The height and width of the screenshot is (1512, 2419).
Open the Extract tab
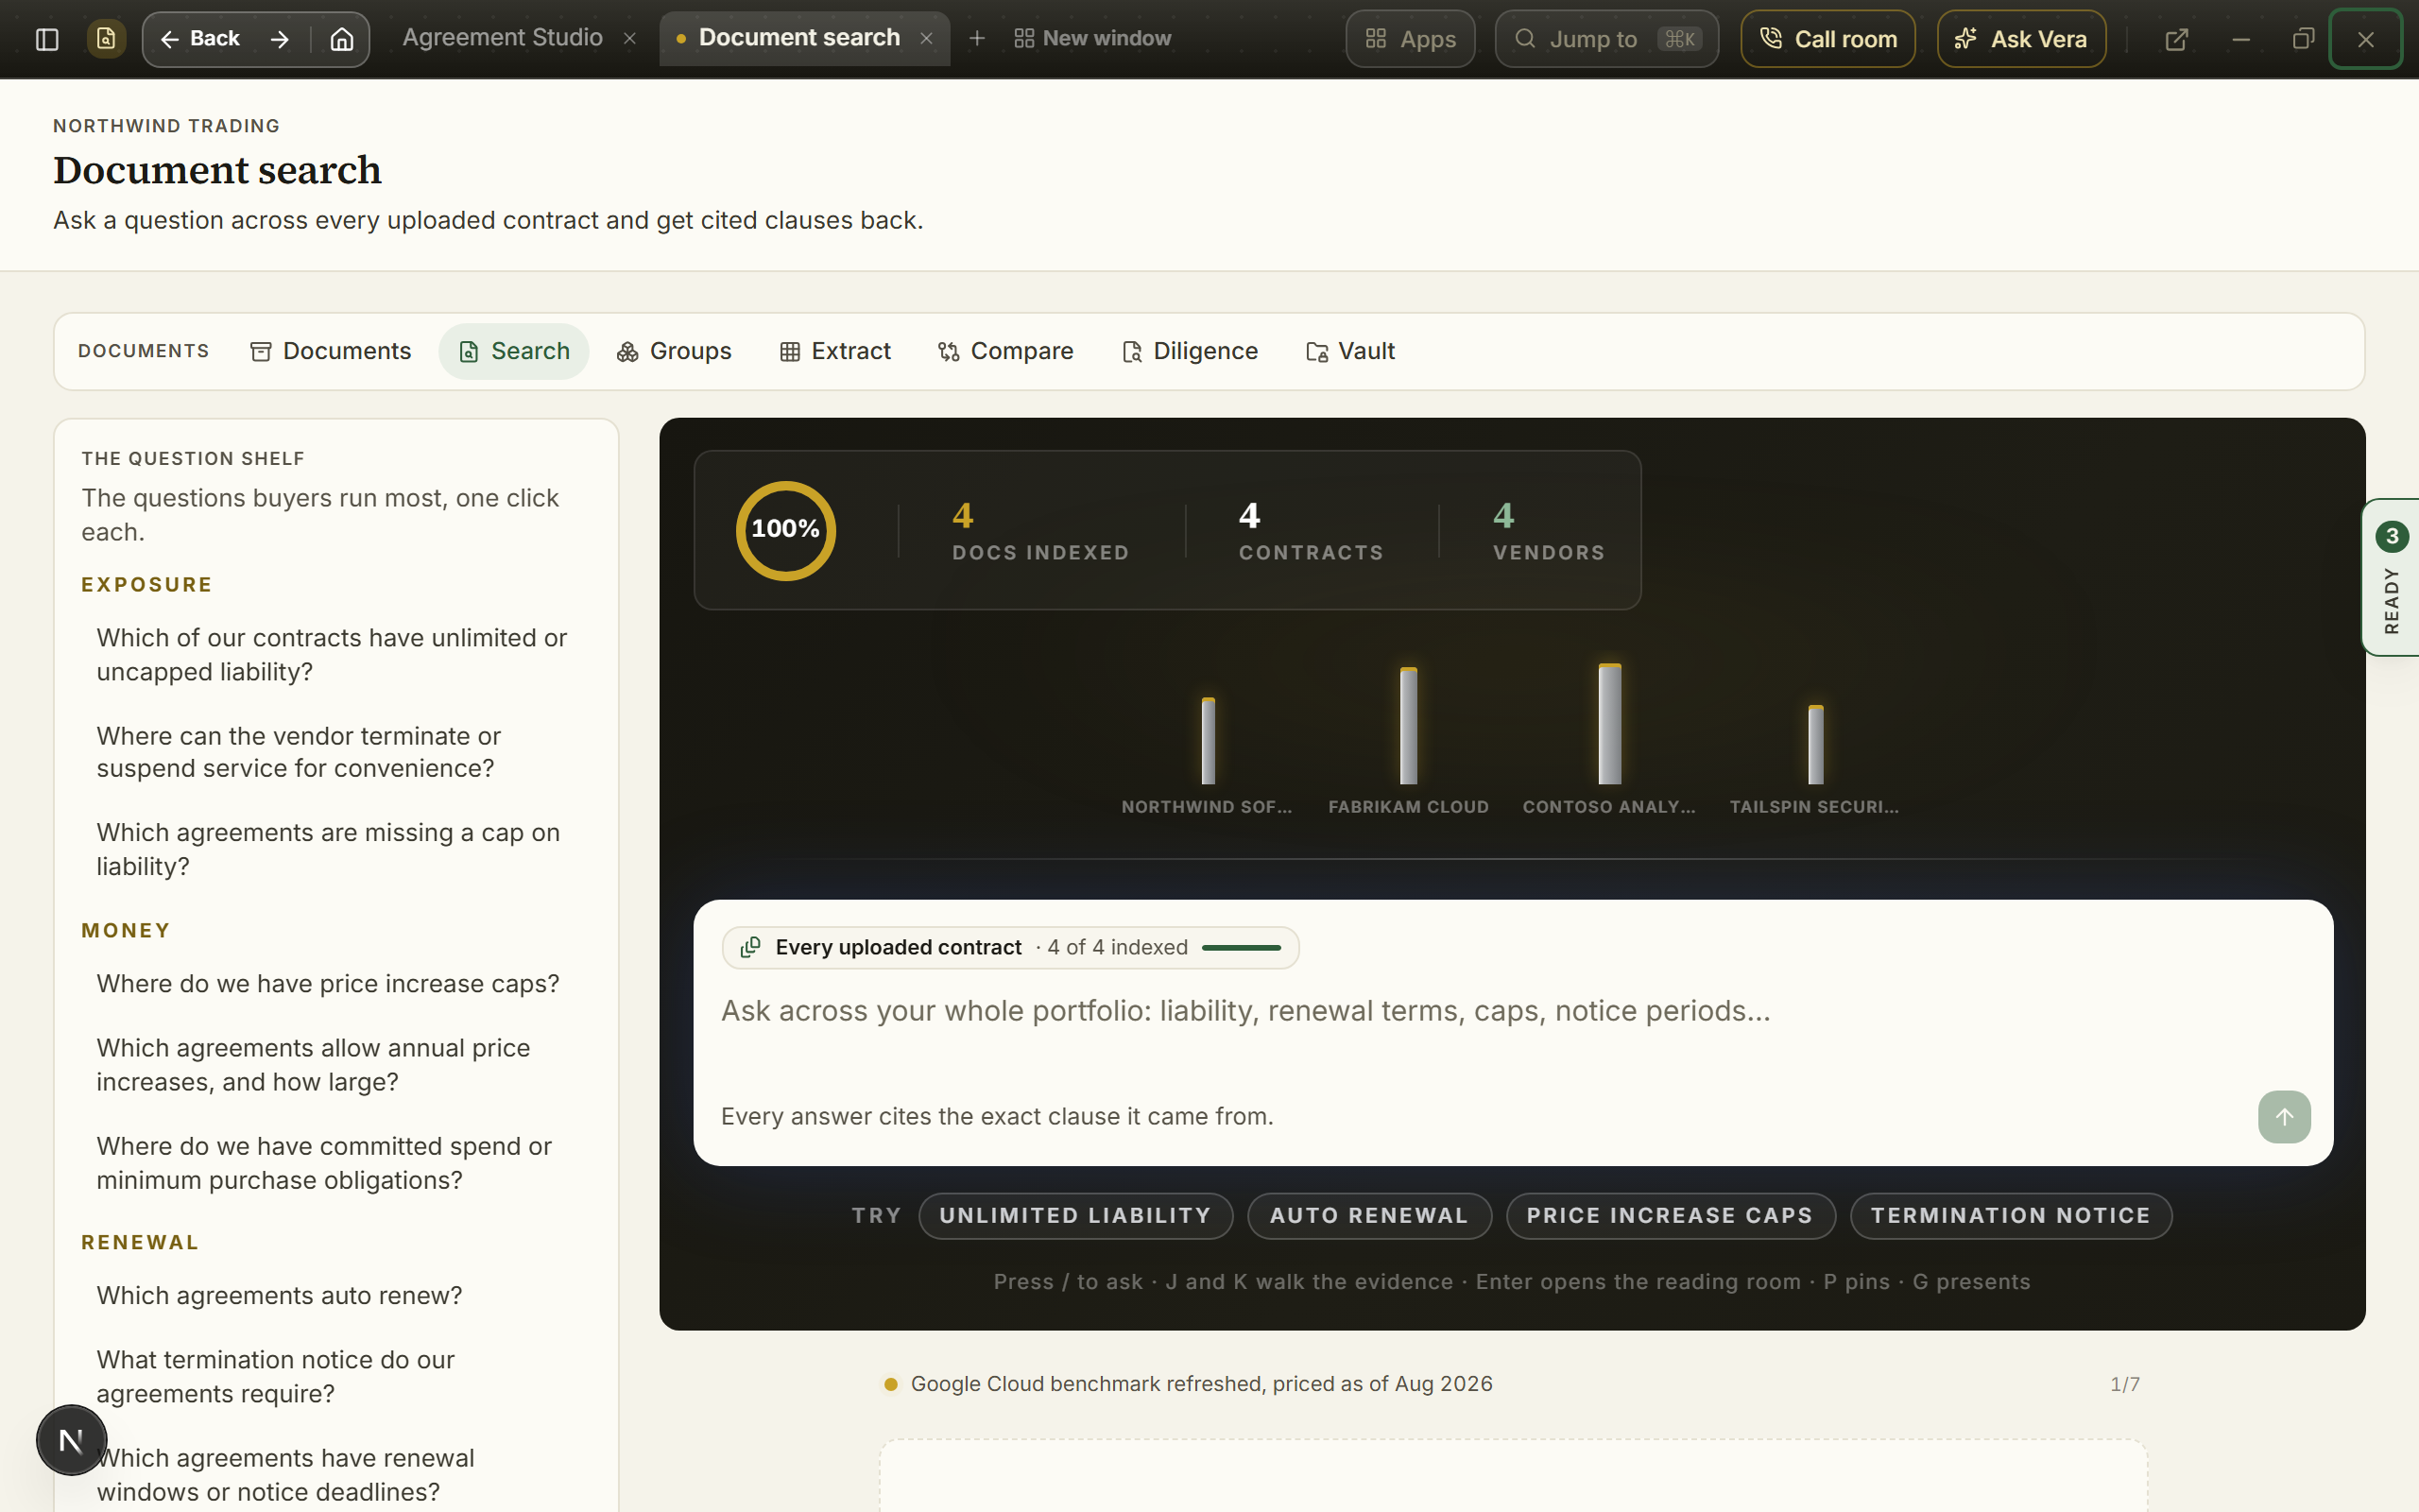(x=834, y=351)
